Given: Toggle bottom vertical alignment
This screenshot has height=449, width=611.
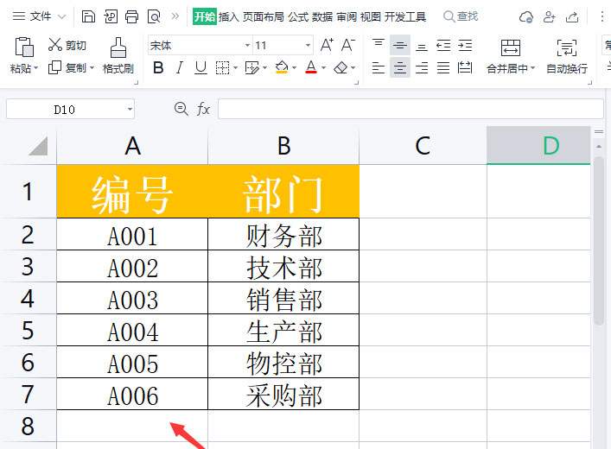Looking at the screenshot, I should 422,46.
